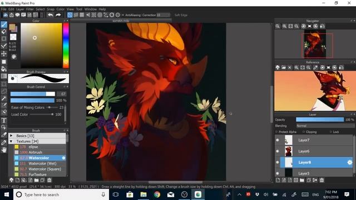Collapse the Textures [34] brush group
The height and width of the screenshot is (200, 356).
[x=11, y=141]
